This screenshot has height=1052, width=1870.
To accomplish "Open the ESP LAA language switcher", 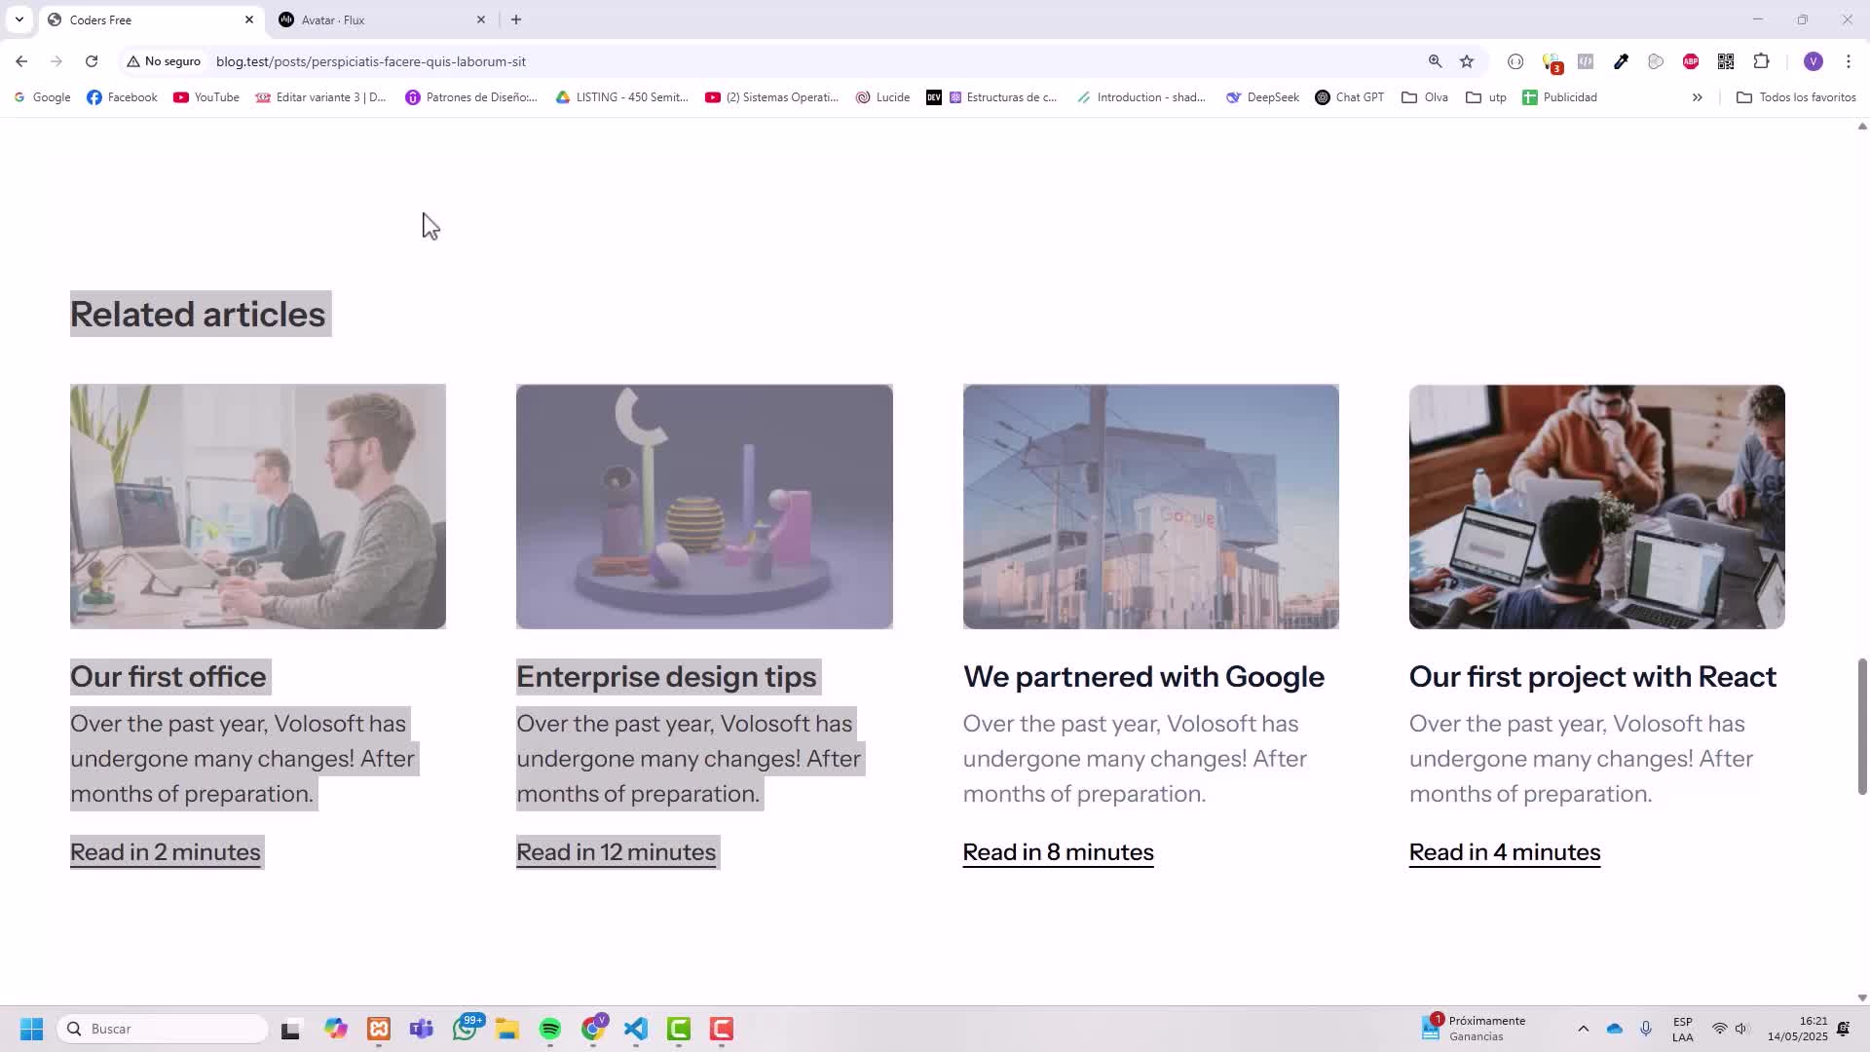I will pyautogui.click(x=1682, y=1029).
